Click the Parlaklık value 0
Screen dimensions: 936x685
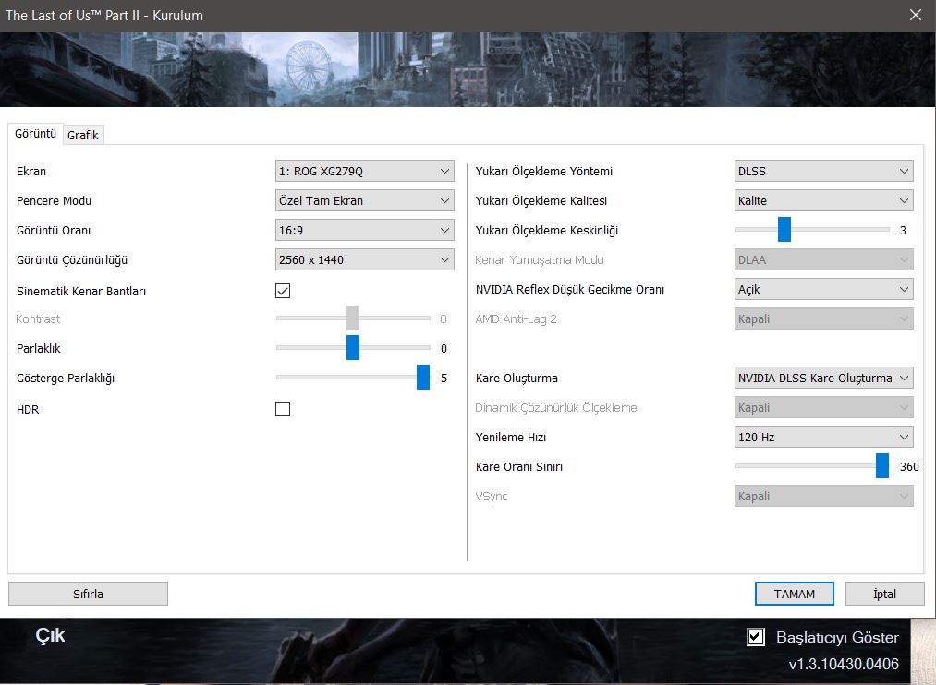(444, 349)
